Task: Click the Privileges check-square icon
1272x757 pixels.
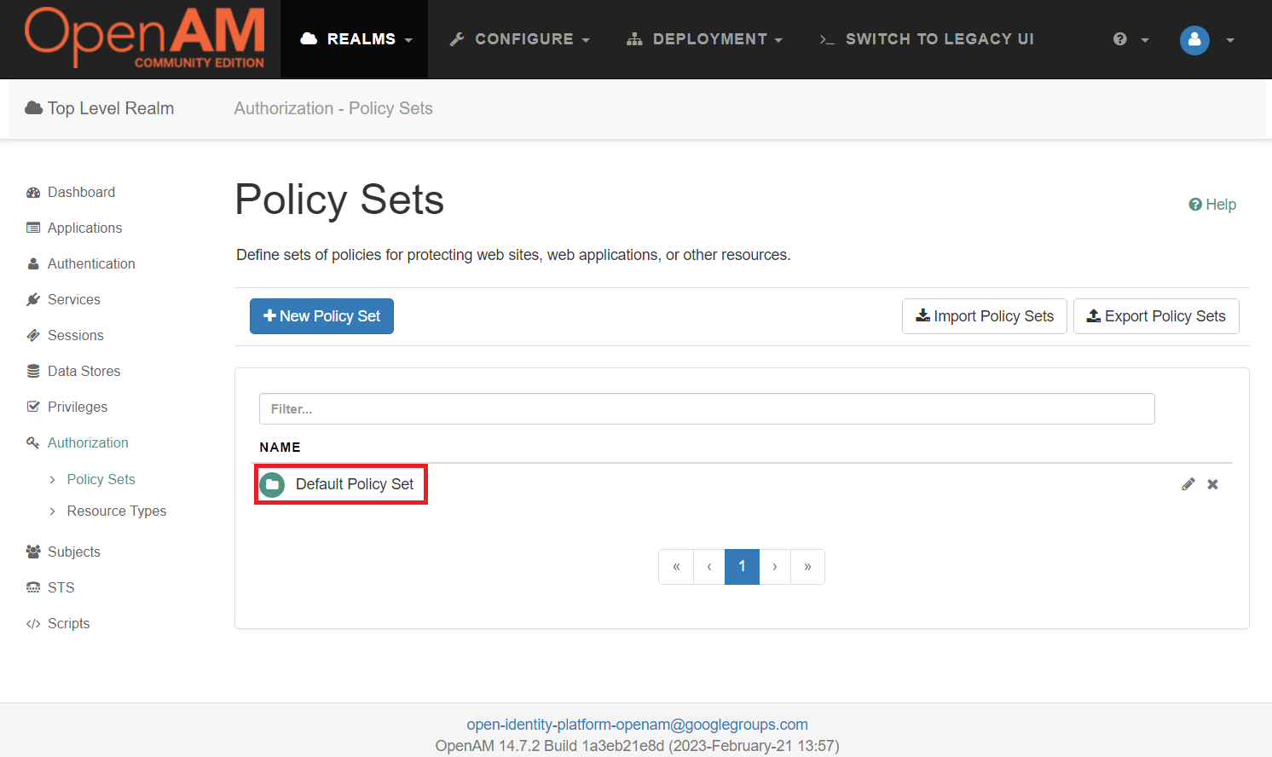Action: (x=33, y=407)
